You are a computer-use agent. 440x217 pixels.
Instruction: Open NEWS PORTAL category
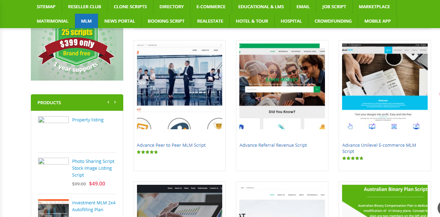pyautogui.click(x=120, y=21)
